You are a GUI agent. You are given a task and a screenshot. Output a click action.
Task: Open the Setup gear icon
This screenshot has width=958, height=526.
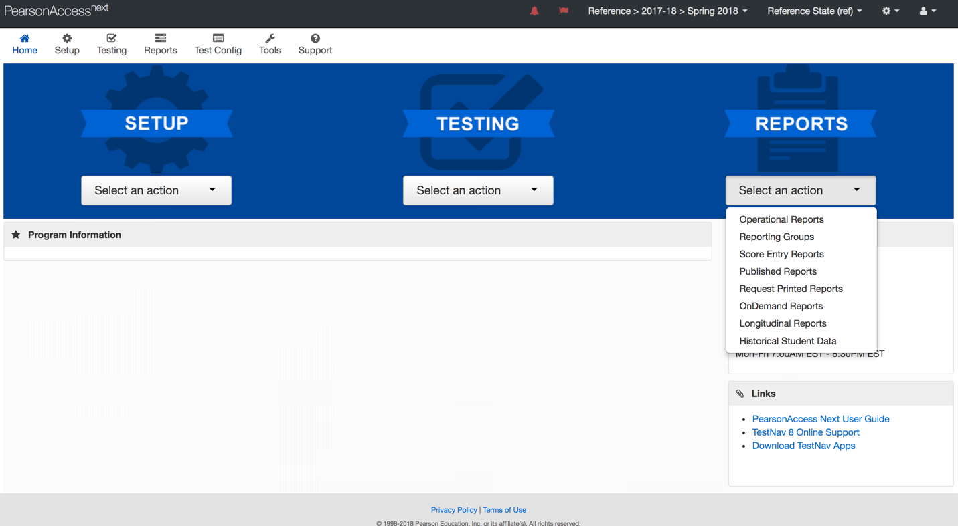67,39
